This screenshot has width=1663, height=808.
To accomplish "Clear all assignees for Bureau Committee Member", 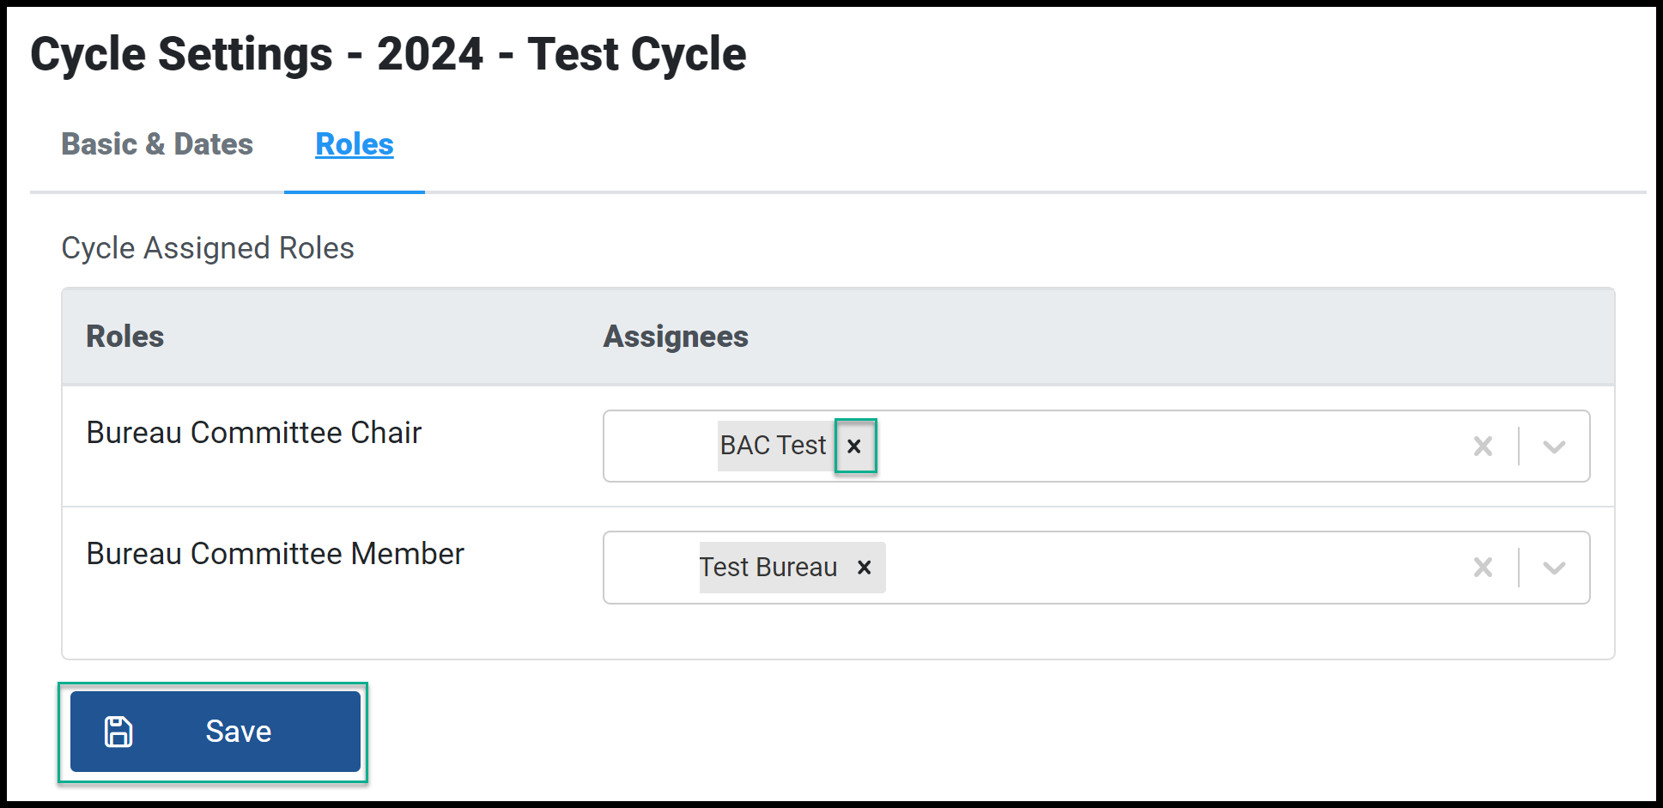I will 1483,568.
